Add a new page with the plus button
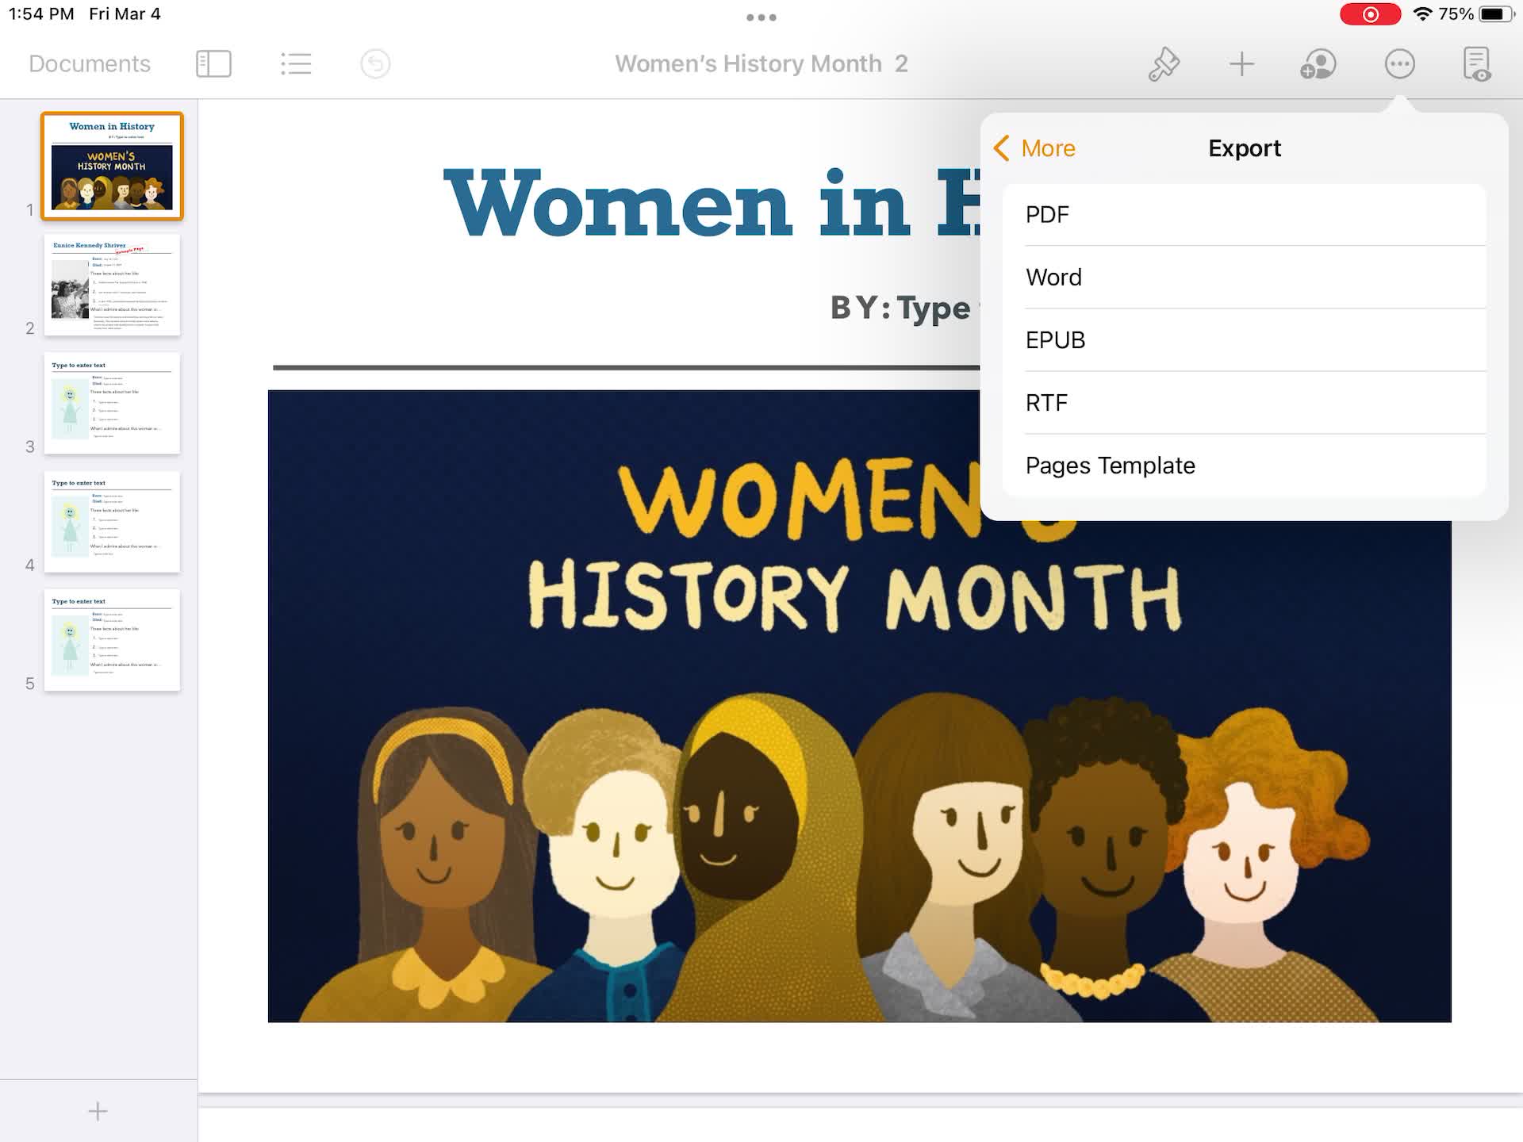This screenshot has width=1523, height=1142. tap(97, 1110)
